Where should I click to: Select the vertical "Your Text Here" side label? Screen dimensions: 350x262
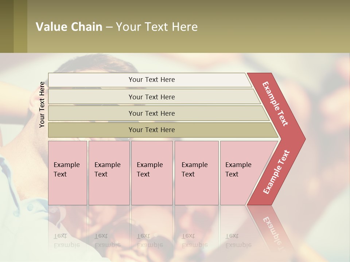pyautogui.click(x=42, y=104)
